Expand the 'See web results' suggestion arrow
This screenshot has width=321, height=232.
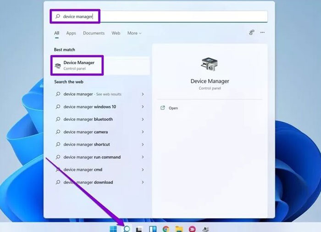[143, 94]
